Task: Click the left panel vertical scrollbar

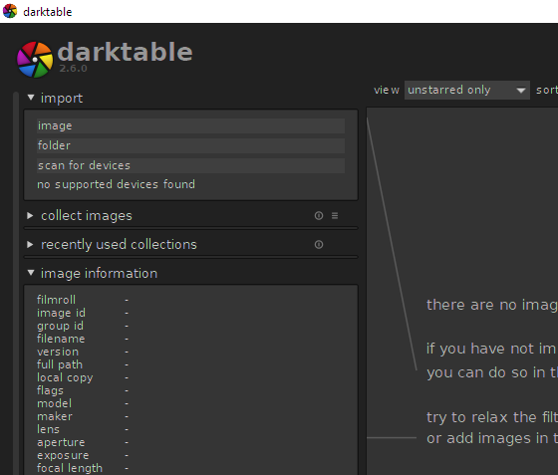Action: pyautogui.click(x=16, y=283)
